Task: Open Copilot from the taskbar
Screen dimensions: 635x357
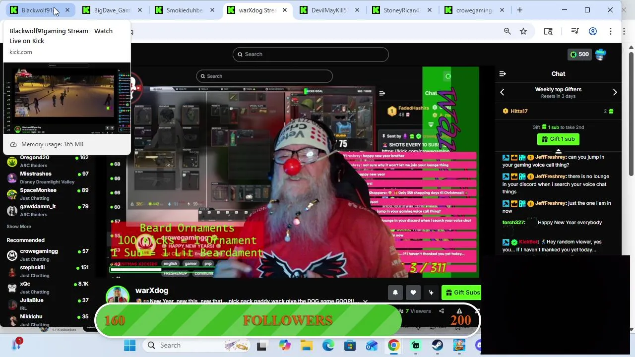Action: point(284,345)
